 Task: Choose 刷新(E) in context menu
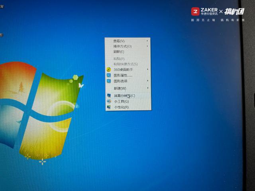(127, 52)
